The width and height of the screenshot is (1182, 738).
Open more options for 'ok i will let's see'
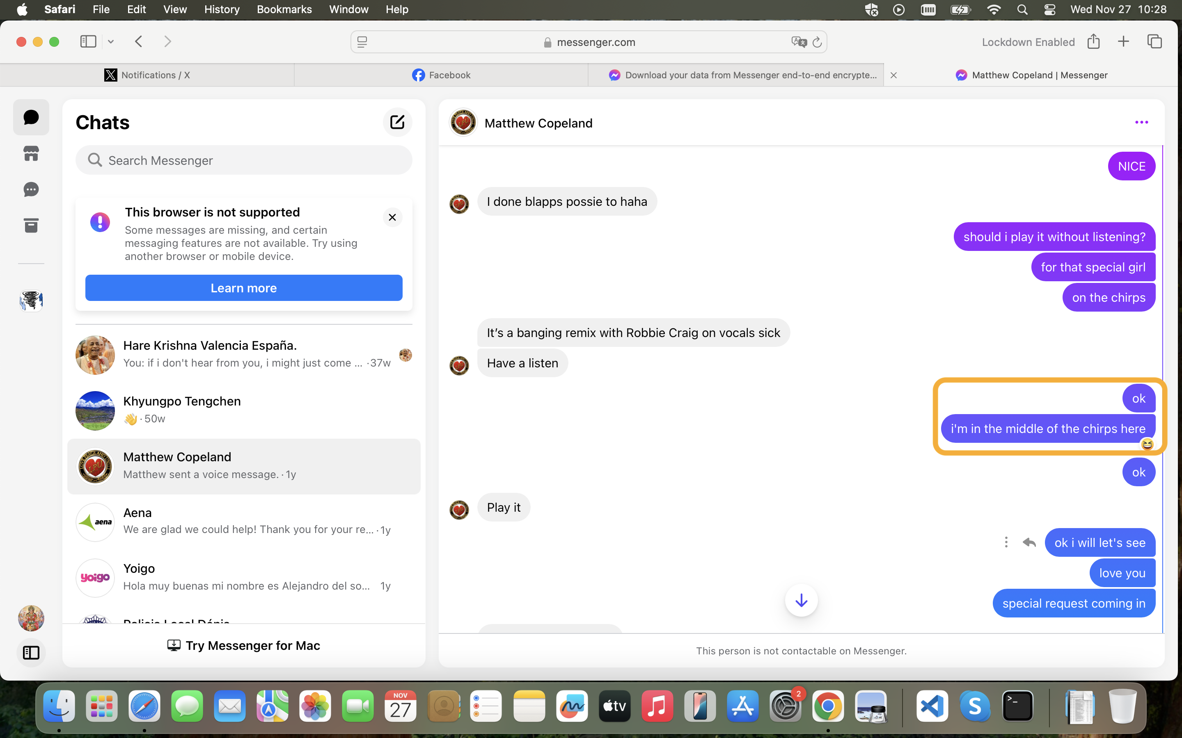point(1006,542)
